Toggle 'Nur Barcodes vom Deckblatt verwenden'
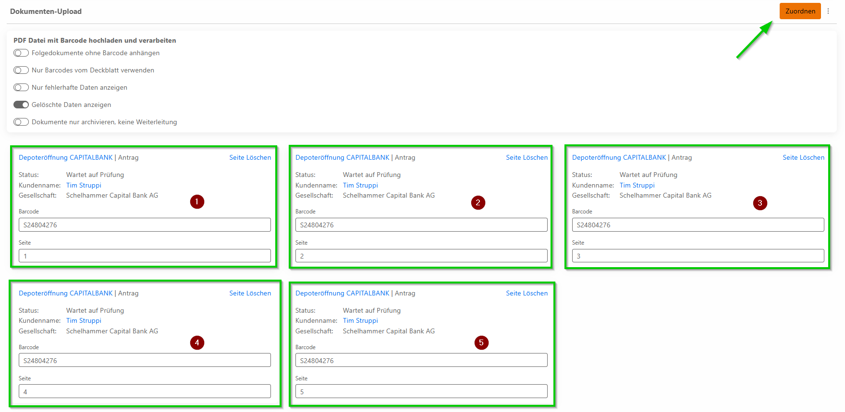 click(x=21, y=70)
